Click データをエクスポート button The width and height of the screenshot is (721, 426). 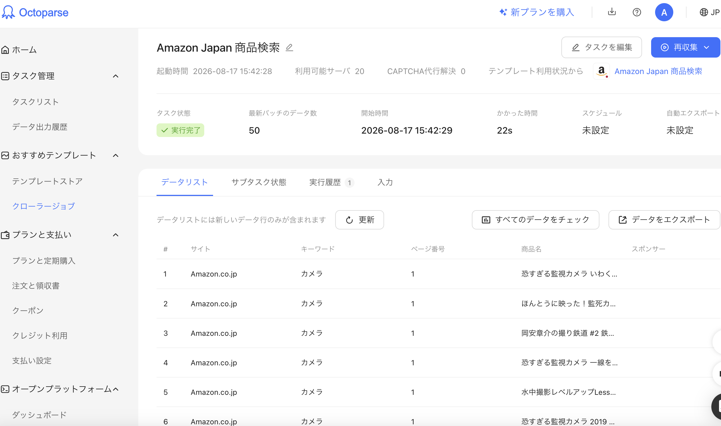click(664, 220)
